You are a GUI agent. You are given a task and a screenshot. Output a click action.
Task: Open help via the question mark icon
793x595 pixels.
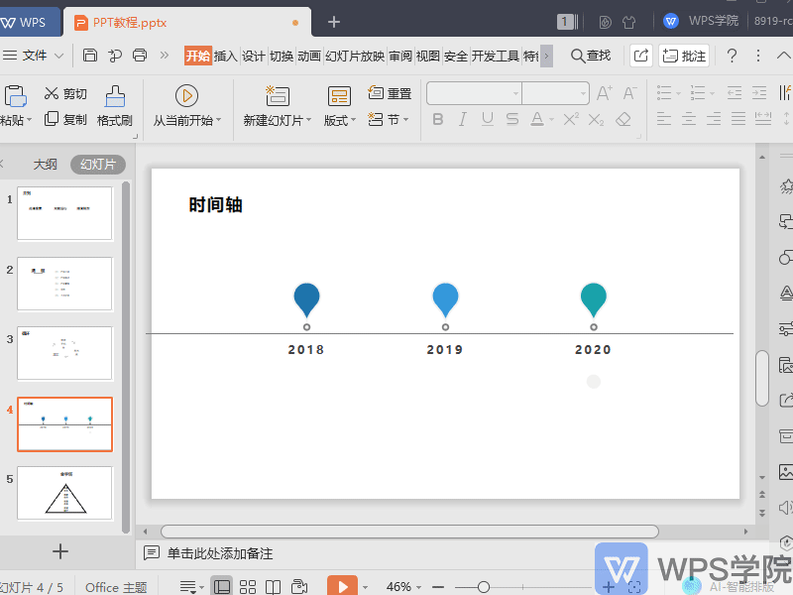[x=732, y=56]
